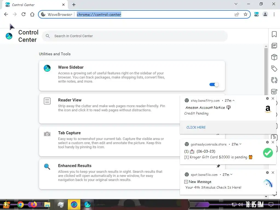Open the volume control in the tray
280x210 pixels.
click(241, 205)
